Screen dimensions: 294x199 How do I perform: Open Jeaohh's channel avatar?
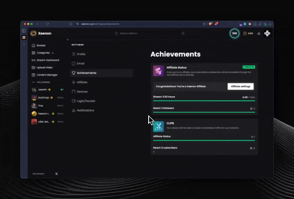[x=34, y=90]
